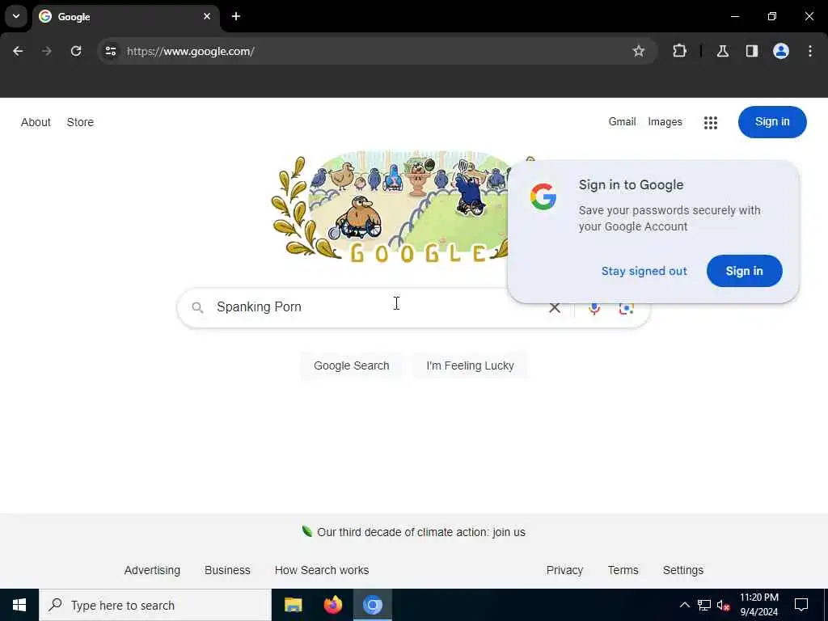
Task: Open the Windows Start menu
Action: coord(19,605)
